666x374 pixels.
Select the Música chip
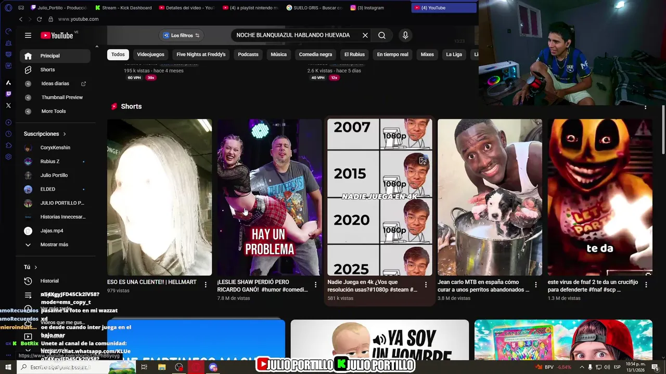click(x=278, y=55)
